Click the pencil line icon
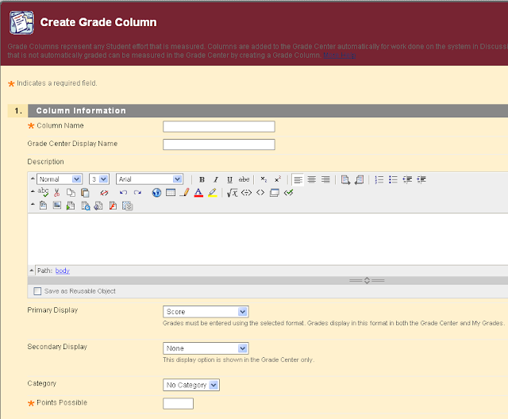Image resolution: width=508 pixels, height=419 pixels. [184, 193]
